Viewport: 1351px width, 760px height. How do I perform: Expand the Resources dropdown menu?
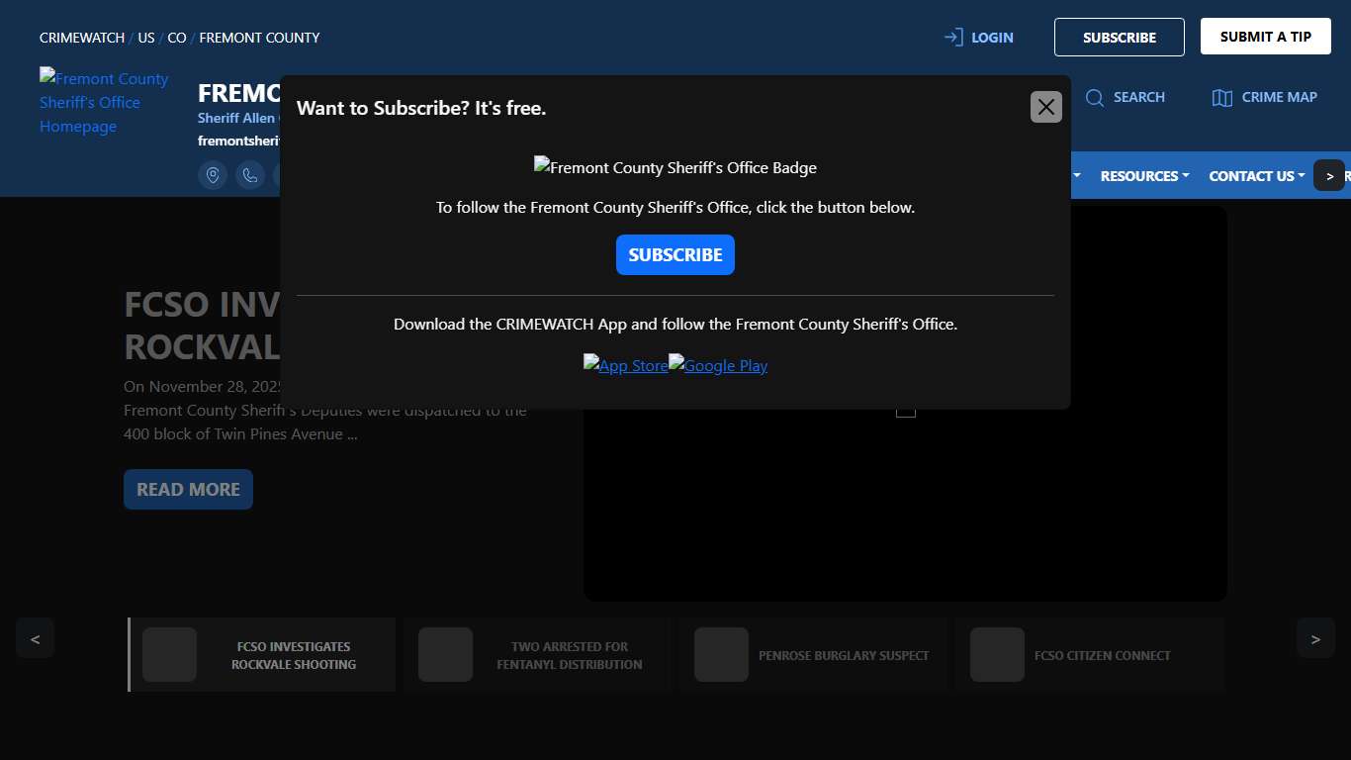pos(1144,176)
